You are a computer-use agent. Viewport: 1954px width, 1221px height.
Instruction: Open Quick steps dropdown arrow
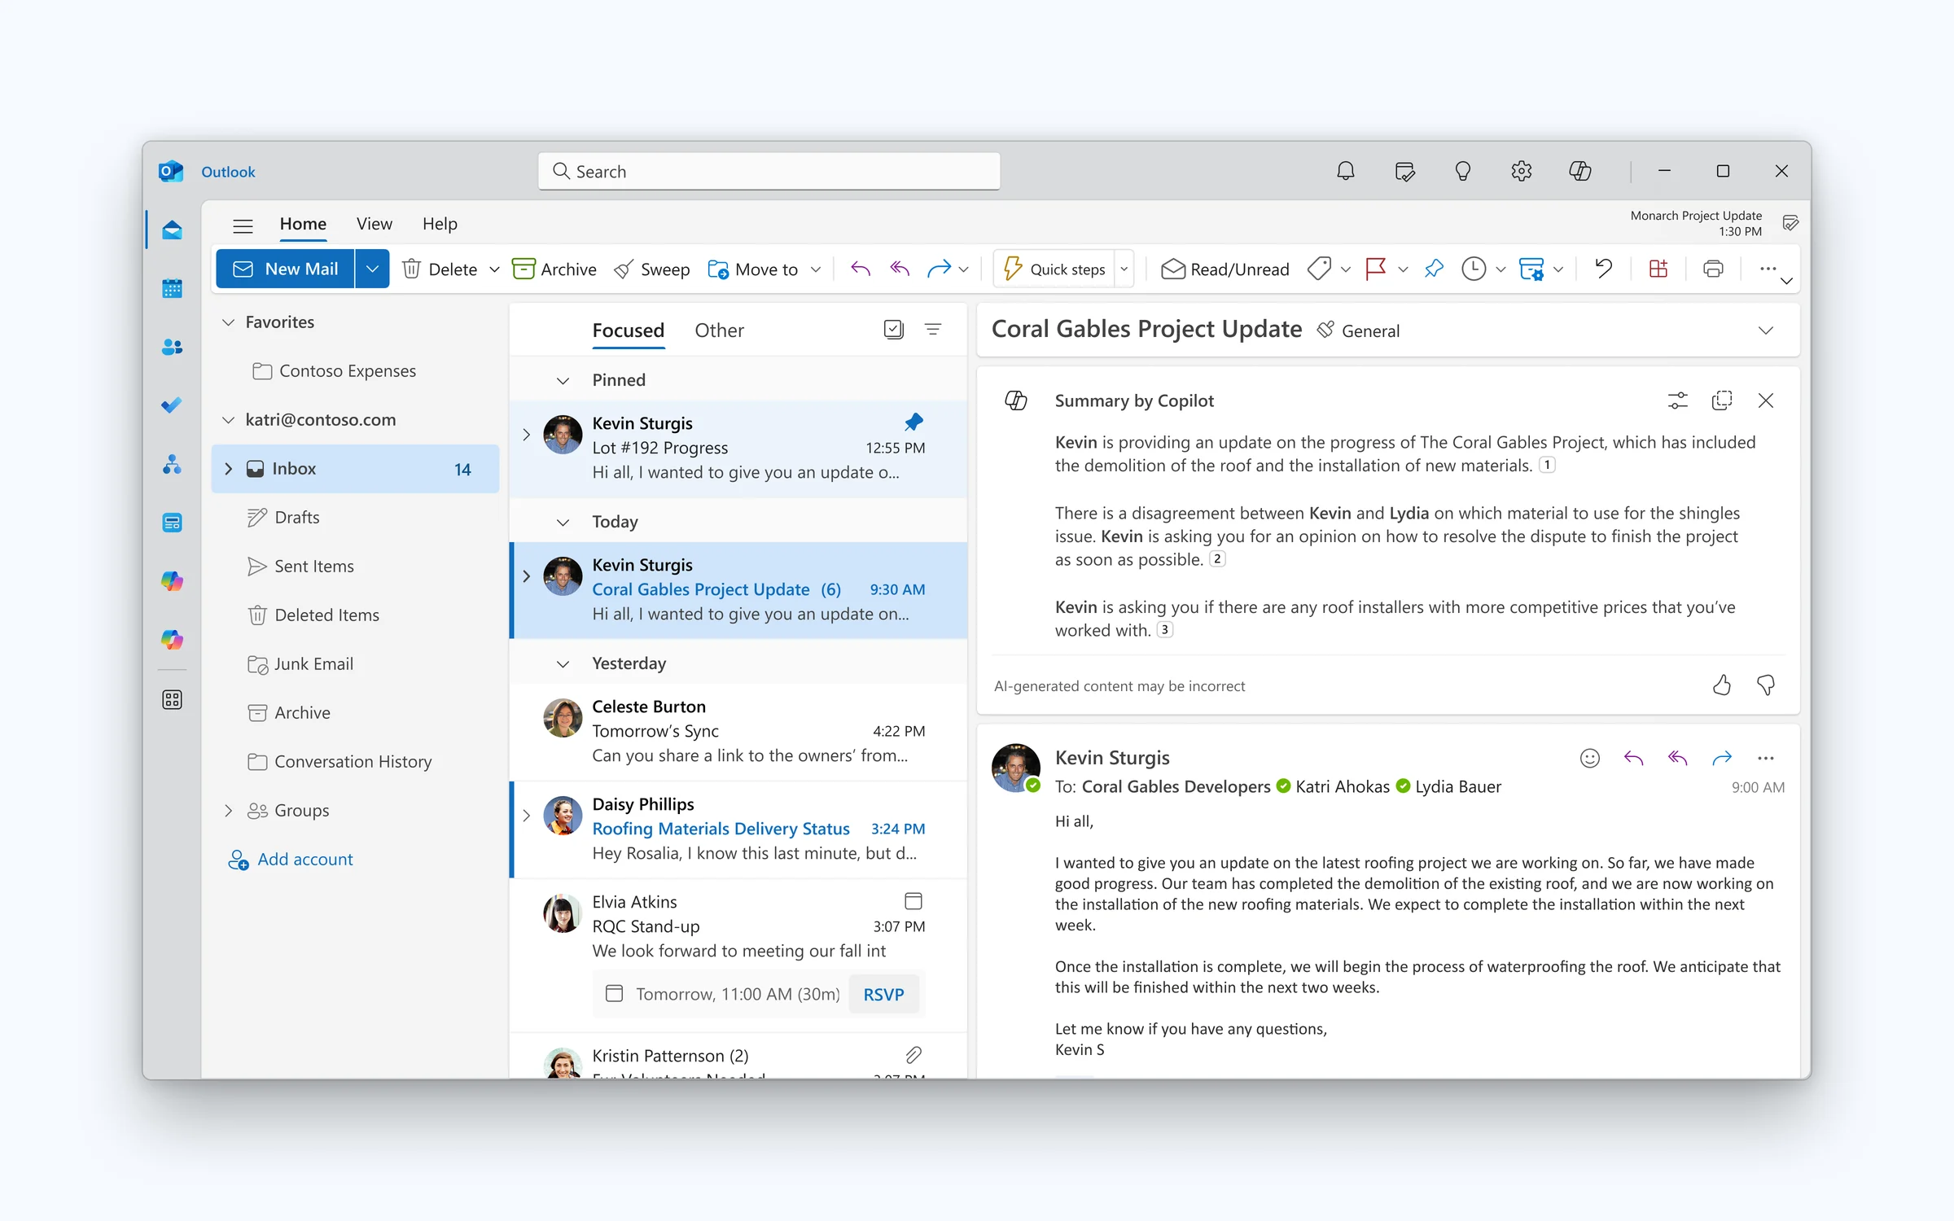(x=1124, y=269)
